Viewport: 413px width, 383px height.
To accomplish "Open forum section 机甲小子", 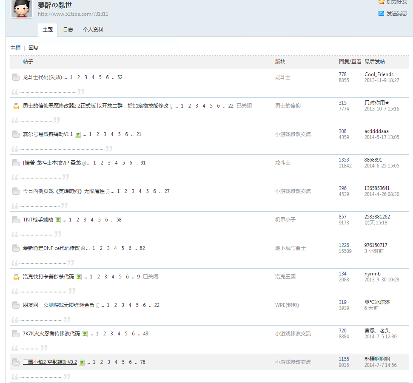I will [x=285, y=219].
